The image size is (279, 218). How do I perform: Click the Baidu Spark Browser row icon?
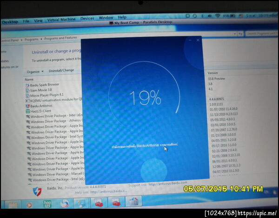[27, 86]
